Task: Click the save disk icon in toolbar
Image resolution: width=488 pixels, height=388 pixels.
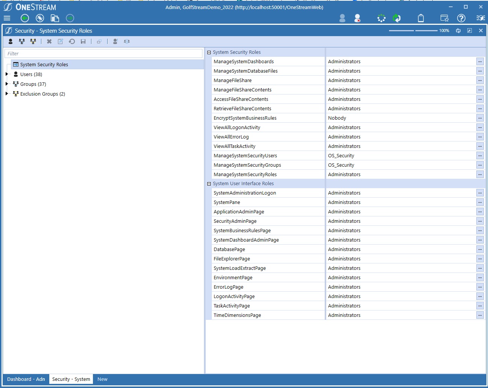Action: pyautogui.click(x=83, y=41)
